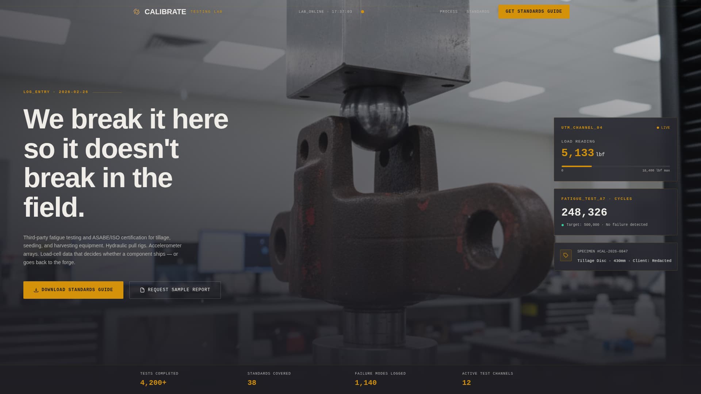701x394 pixels.
Task: Open the STANDARDS navigation item
Action: click(478, 11)
